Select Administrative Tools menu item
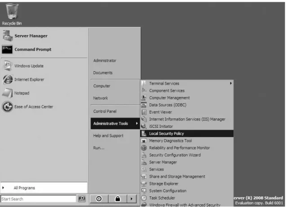This screenshot has height=207, width=287. coord(115,123)
